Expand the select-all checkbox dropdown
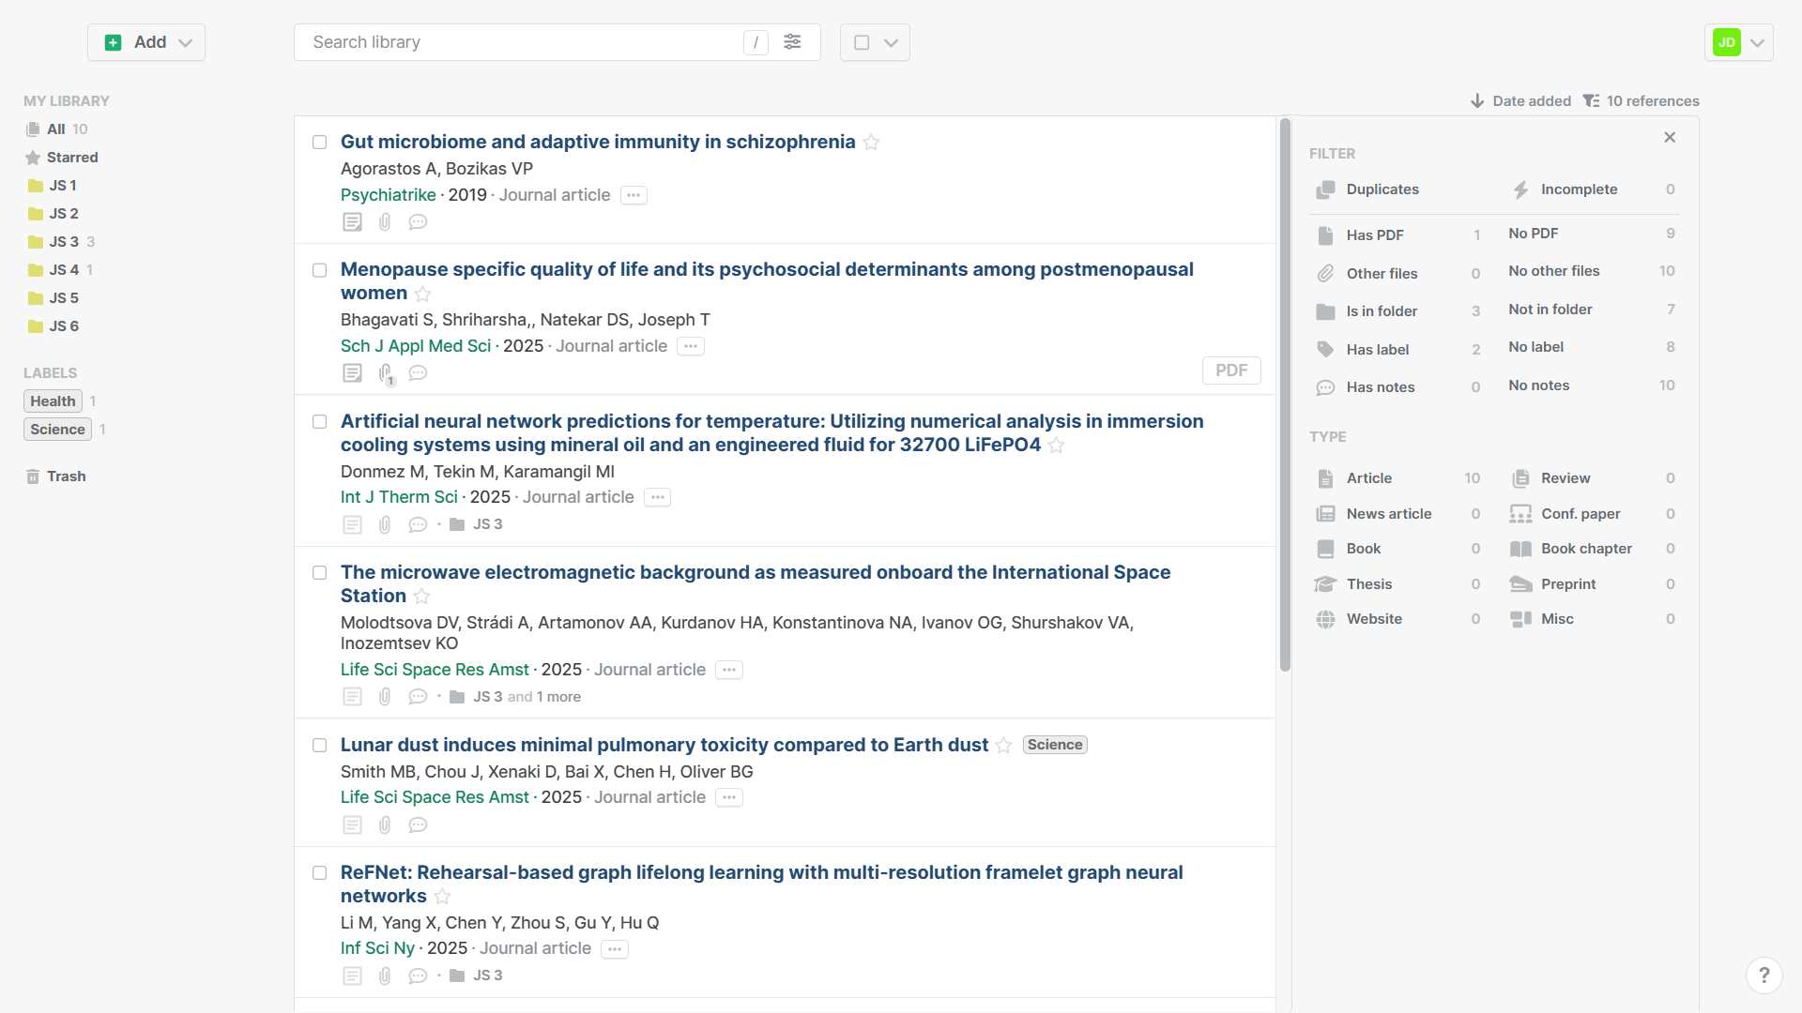1802x1013 pixels. pos(891,43)
